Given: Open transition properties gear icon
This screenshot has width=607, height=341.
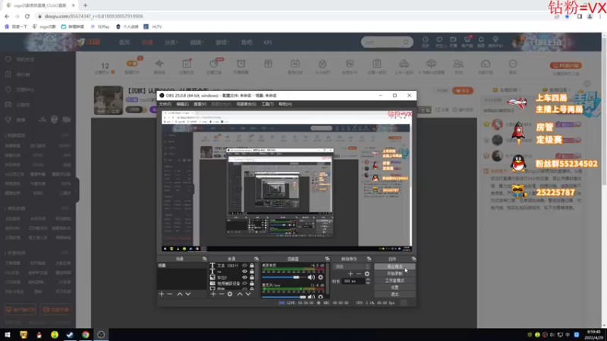Looking at the screenshot, I should [367, 274].
